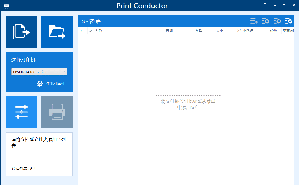Click the Add documents icon button
The width and height of the screenshot is (299, 185).
(22, 32)
